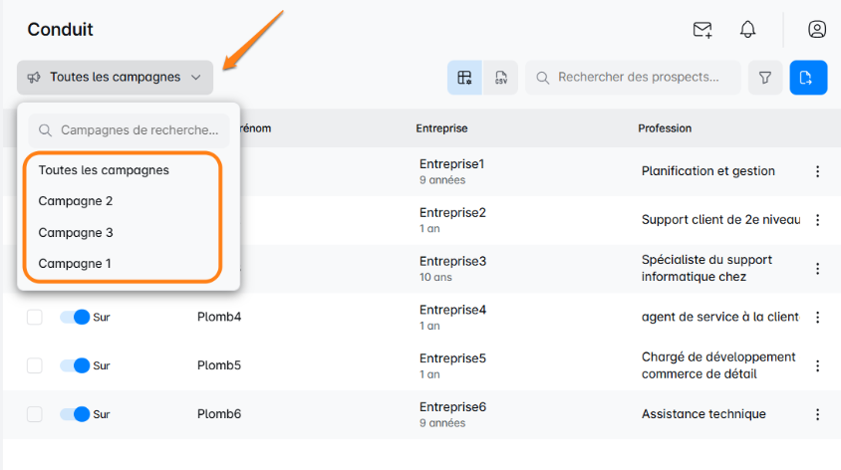Toggle the switch for Plomb6
Screen dimensions: 841x470
[x=75, y=414]
